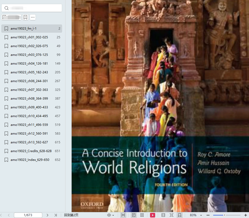The width and height of the screenshot is (249, 218).
Task: Go to the previous page arrow
Action: click(x=9, y=215)
